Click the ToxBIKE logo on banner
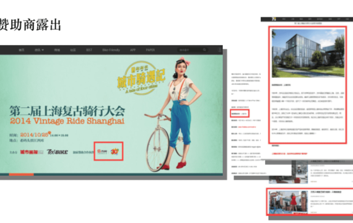This screenshot has height=223, width=353. pos(57,152)
